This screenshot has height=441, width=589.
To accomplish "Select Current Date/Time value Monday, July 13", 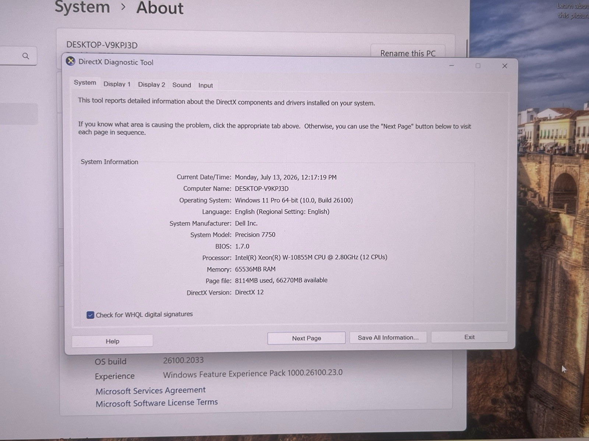I will pyautogui.click(x=286, y=177).
